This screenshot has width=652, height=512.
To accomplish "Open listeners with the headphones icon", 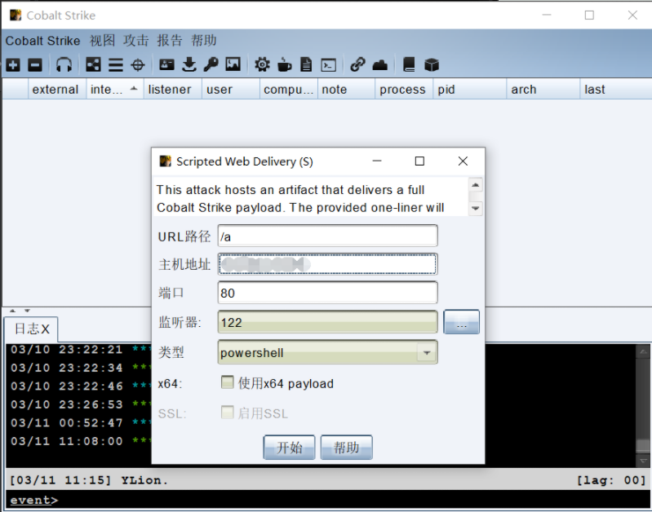I will 64,65.
